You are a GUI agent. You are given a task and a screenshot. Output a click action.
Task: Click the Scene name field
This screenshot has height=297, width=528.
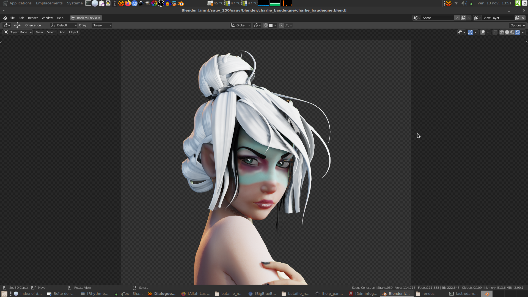[x=438, y=18]
